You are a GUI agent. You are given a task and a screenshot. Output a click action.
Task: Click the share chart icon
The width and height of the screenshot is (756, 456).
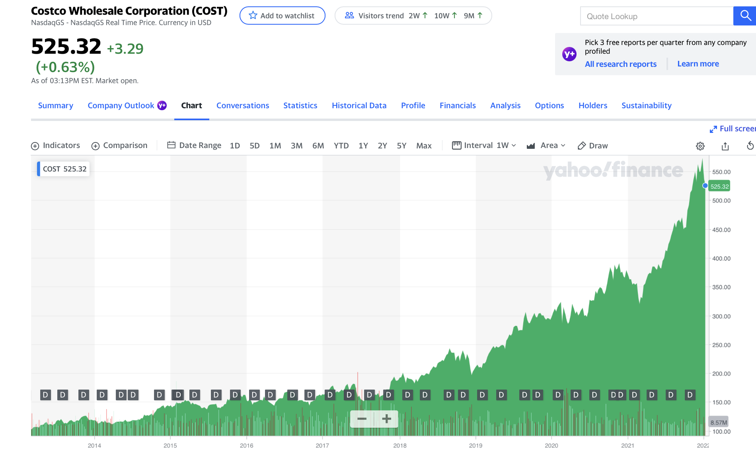725,146
